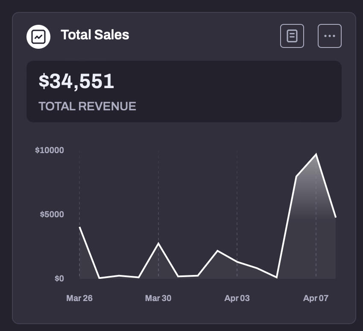Click the Mar 26 starting data point

click(x=80, y=228)
